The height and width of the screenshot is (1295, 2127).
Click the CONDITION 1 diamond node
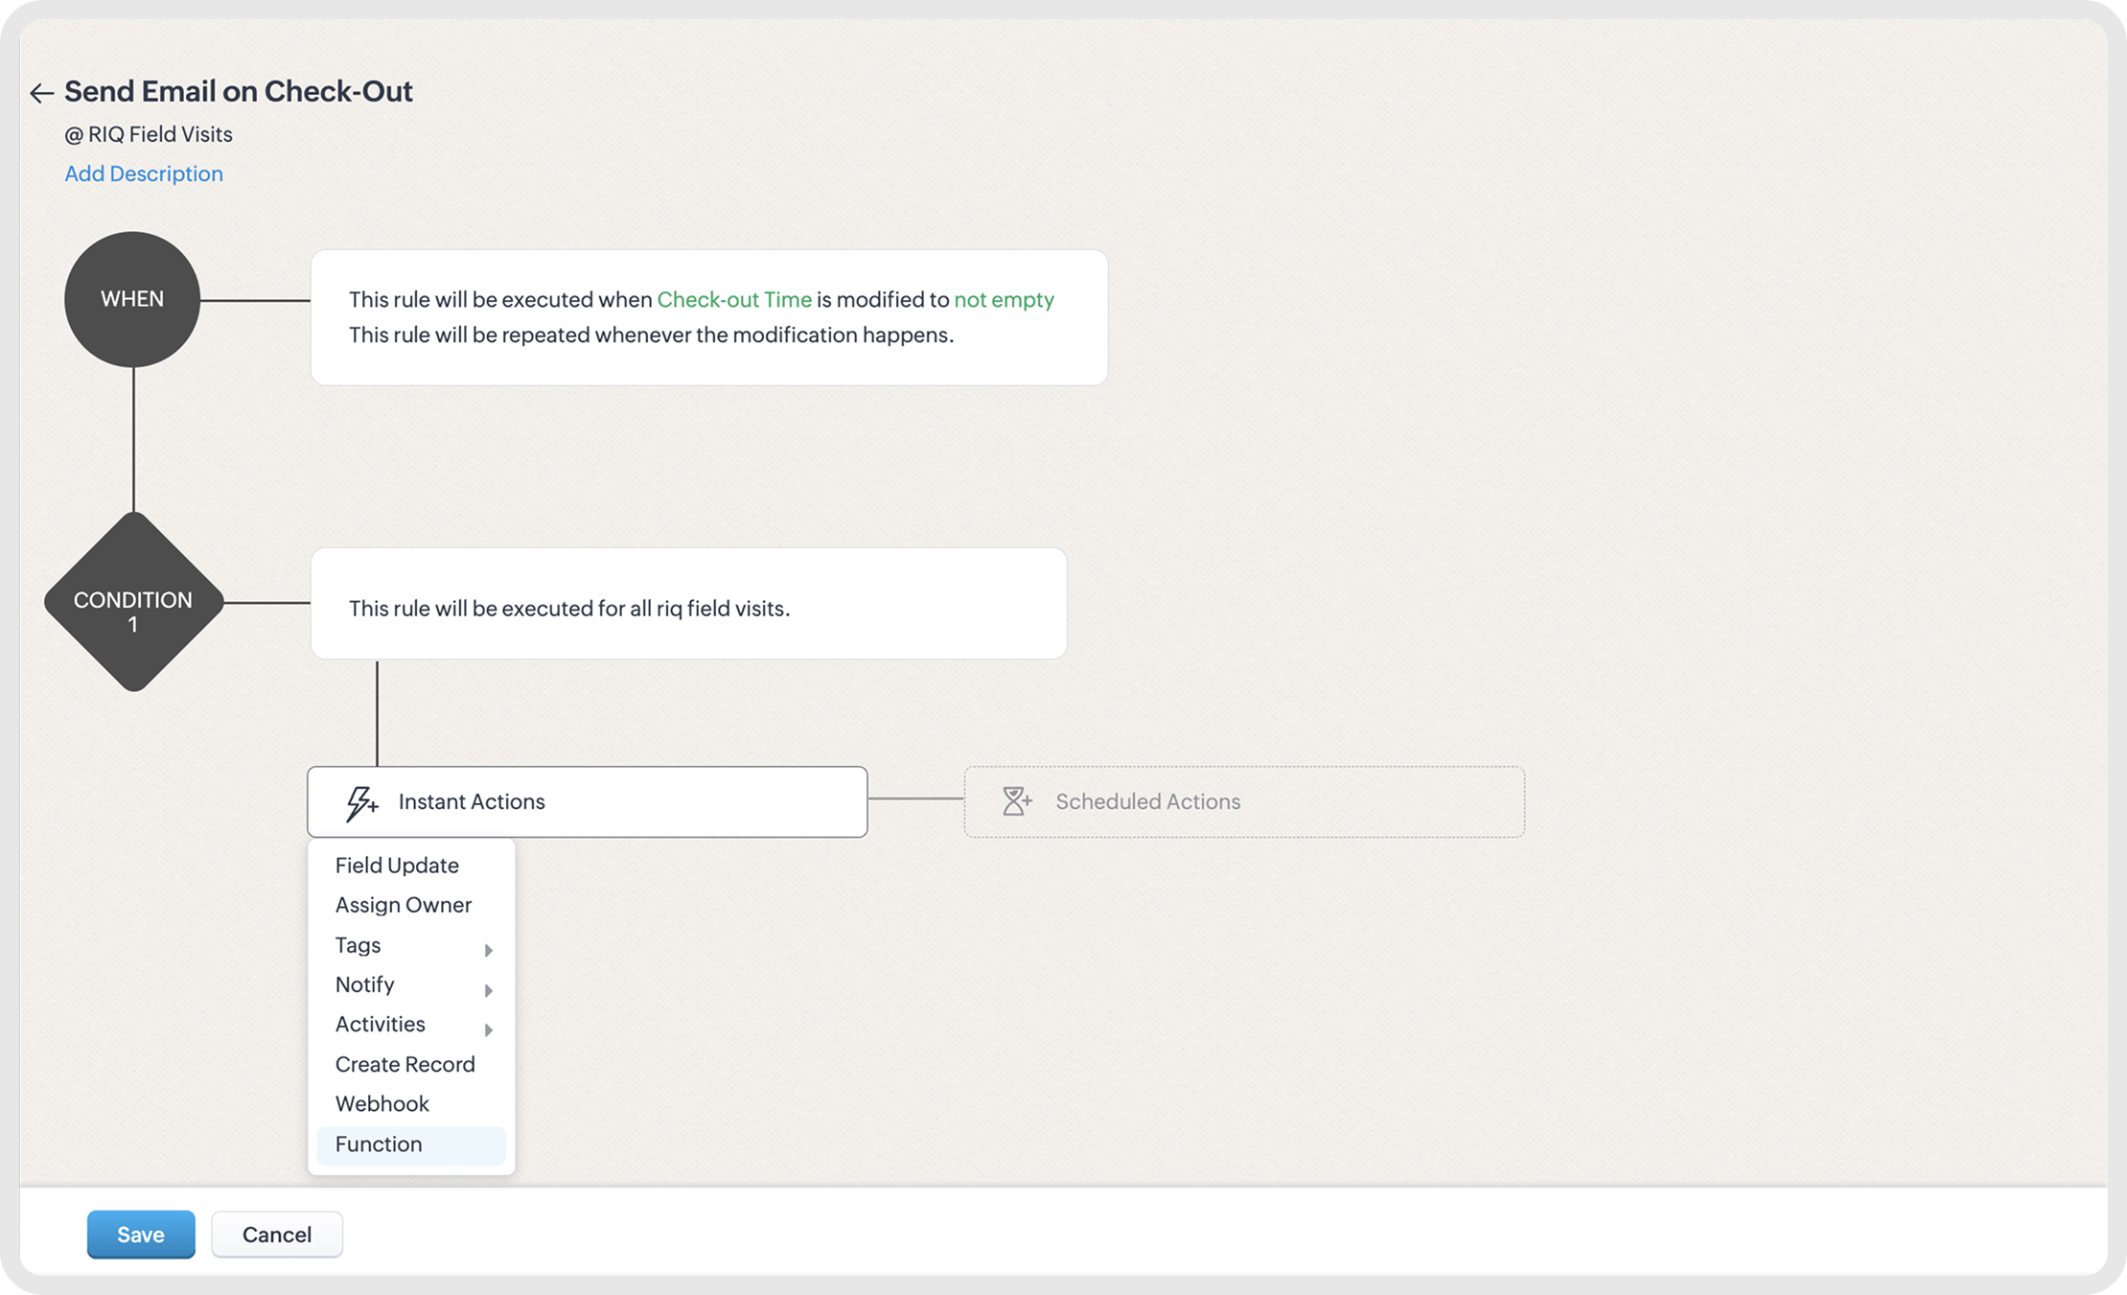(x=133, y=602)
